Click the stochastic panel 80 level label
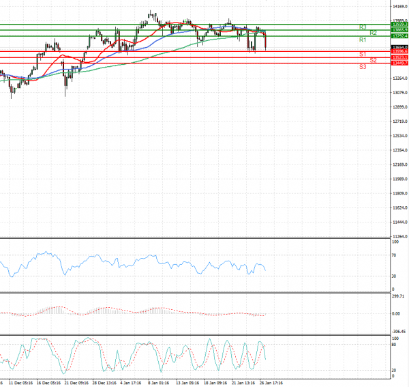The image size is (409, 387). pos(394,345)
